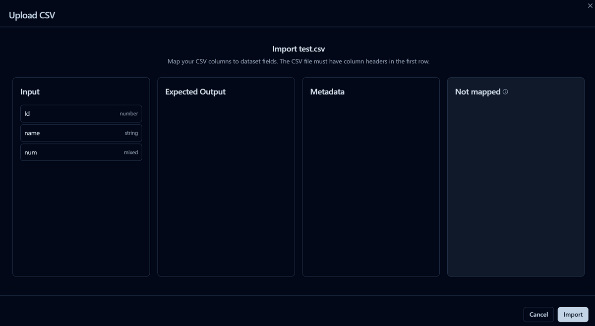The height and width of the screenshot is (326, 595).
Task: Select the name column card
Action: pyautogui.click(x=81, y=133)
